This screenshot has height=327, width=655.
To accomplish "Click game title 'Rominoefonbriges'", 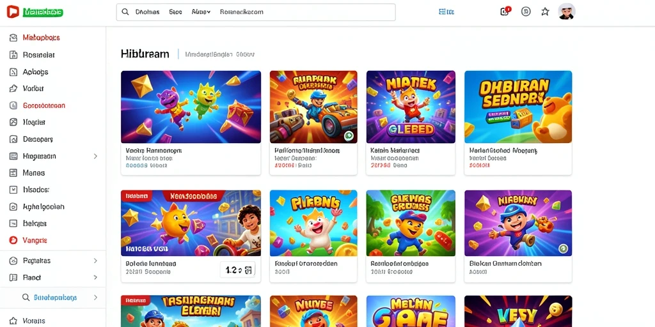I will pyautogui.click(x=399, y=264).
